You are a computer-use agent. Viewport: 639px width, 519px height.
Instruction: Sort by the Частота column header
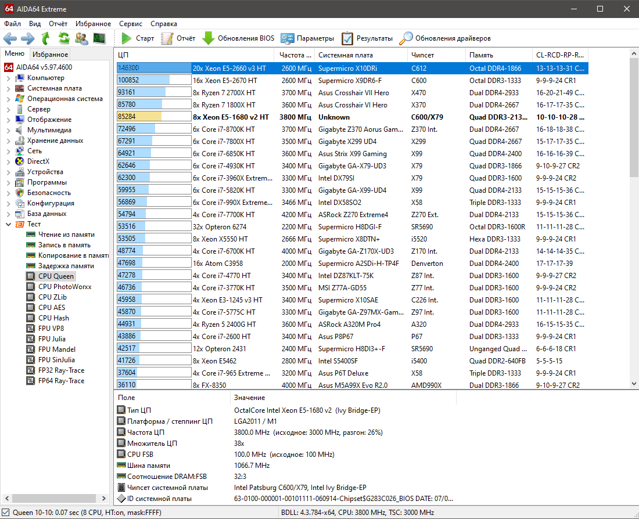[295, 55]
